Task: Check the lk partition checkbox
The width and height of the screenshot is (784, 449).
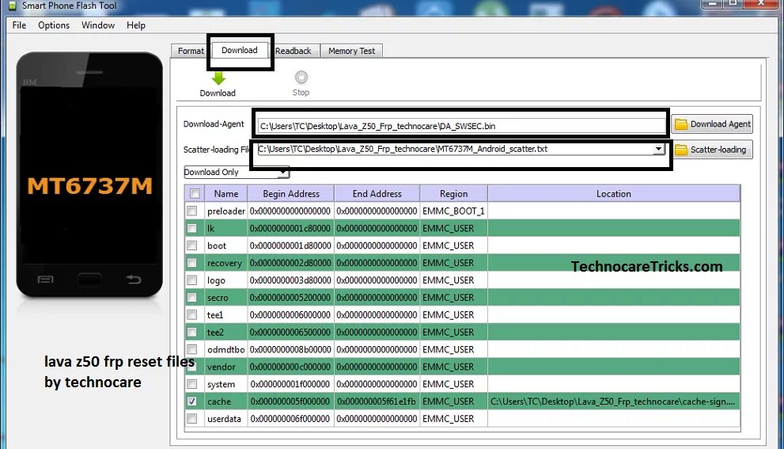Action: pyautogui.click(x=192, y=228)
